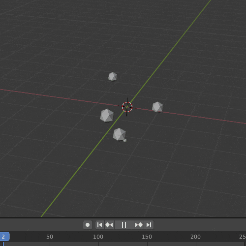Set the timeline to frame 200
This screenshot has width=246, height=246.
(x=195, y=237)
